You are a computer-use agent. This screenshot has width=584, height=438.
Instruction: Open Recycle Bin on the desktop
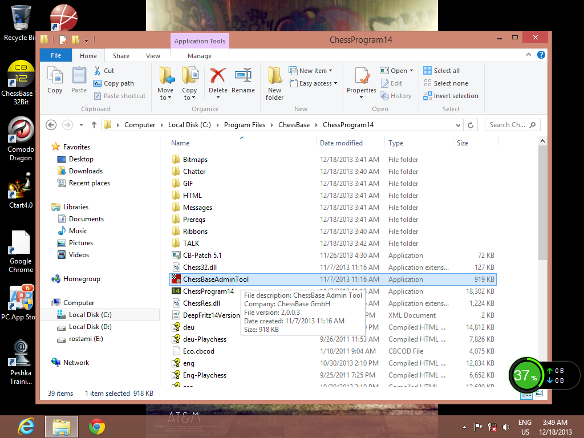pos(20,23)
